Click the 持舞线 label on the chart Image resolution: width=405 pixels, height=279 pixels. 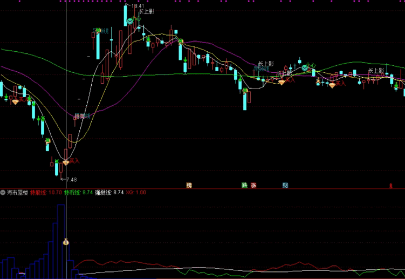click(x=82, y=116)
